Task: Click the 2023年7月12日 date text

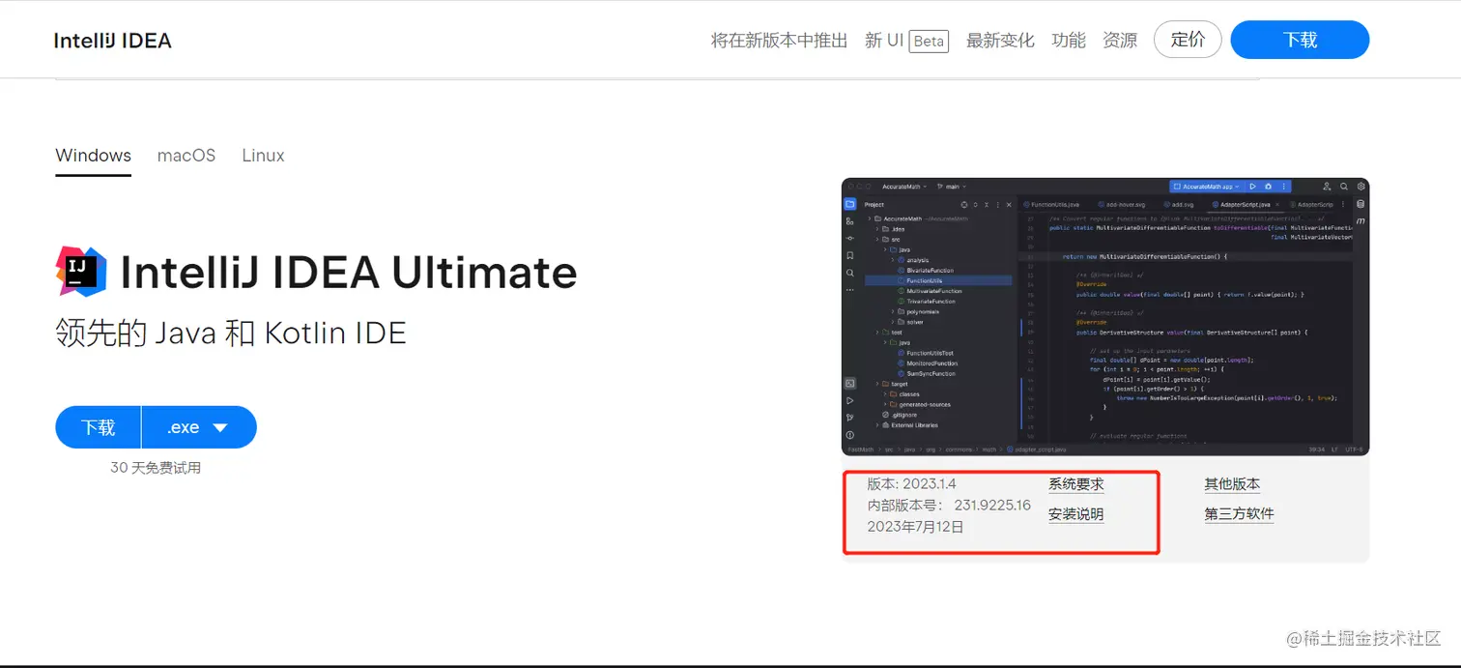Action: (915, 527)
